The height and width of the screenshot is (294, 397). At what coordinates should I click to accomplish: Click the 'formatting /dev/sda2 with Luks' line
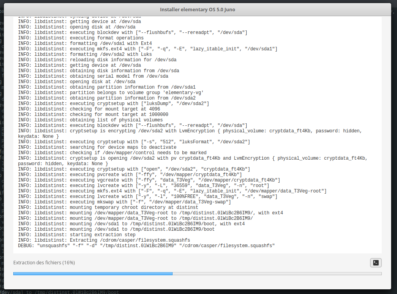coord(85,54)
